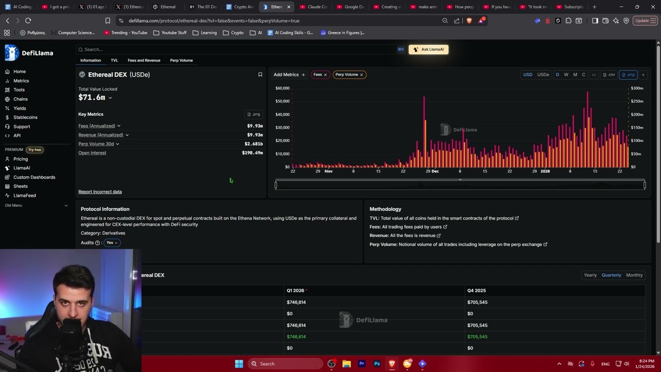Click Report incorrect data link

coord(100,192)
